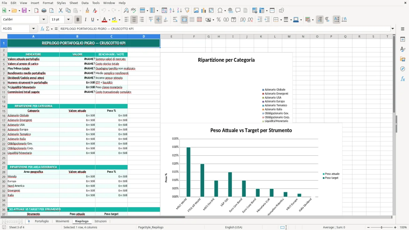The height and width of the screenshot is (230, 409).
Task: Open Find & Replace
Action: pyautogui.click(x=126, y=11)
